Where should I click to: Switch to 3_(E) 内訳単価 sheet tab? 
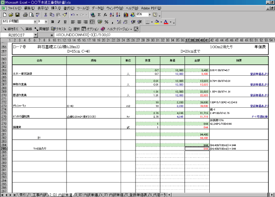86,195
